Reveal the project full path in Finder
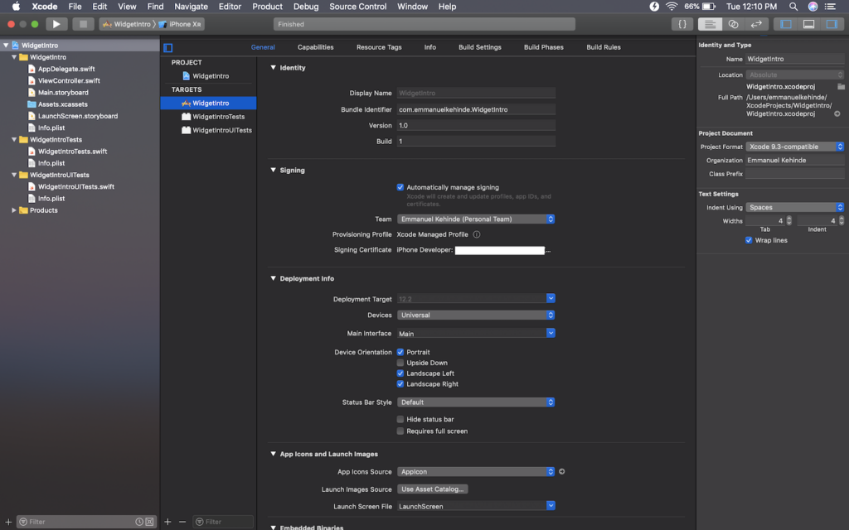 point(837,114)
